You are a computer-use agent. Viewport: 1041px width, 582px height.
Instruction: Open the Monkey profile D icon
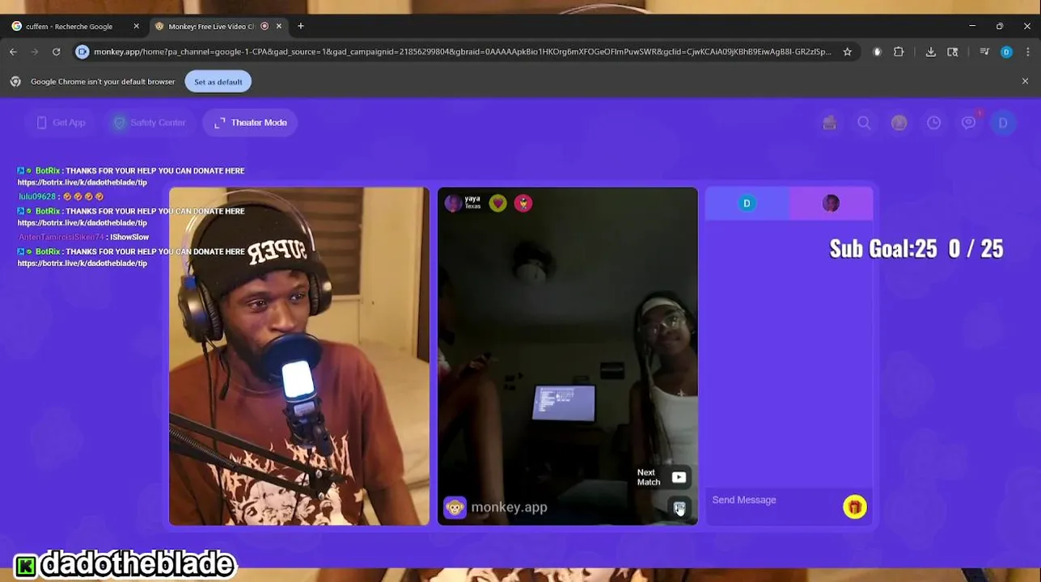[1003, 123]
